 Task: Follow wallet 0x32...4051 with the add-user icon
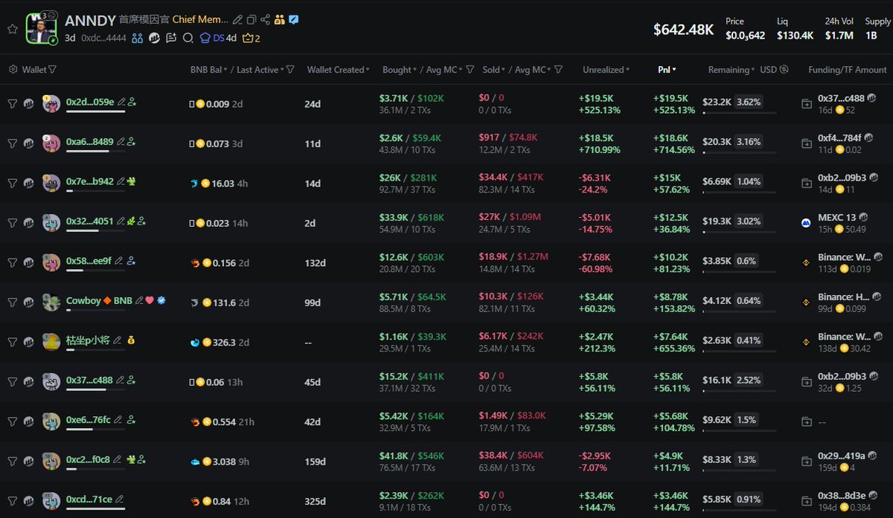[x=141, y=221]
